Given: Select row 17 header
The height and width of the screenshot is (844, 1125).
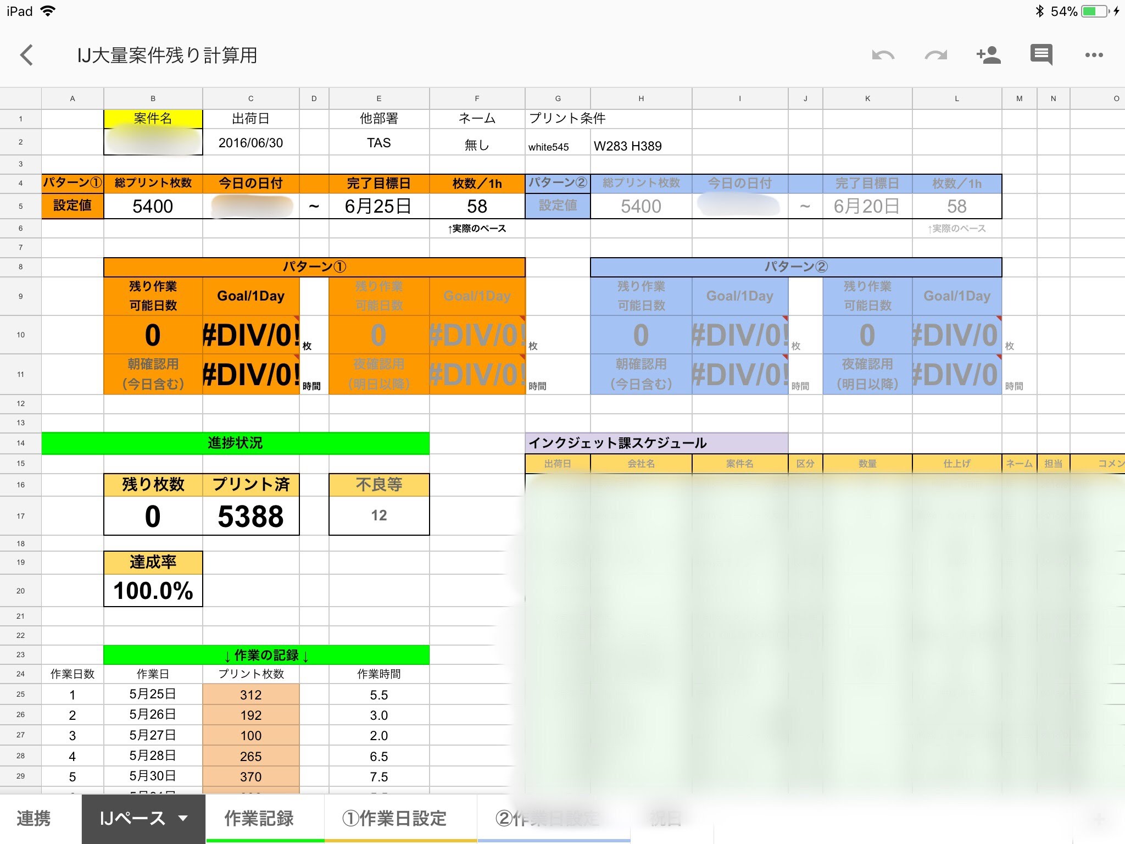Looking at the screenshot, I should point(20,516).
